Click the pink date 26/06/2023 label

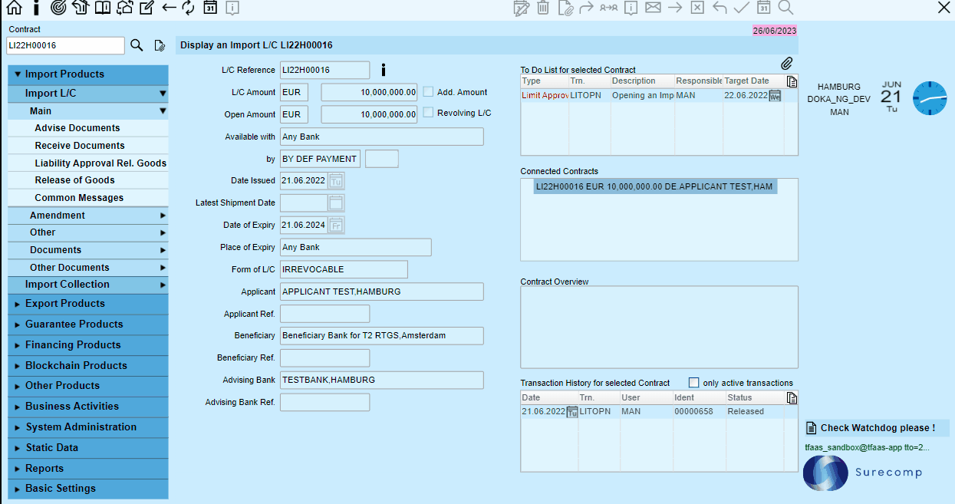775,31
